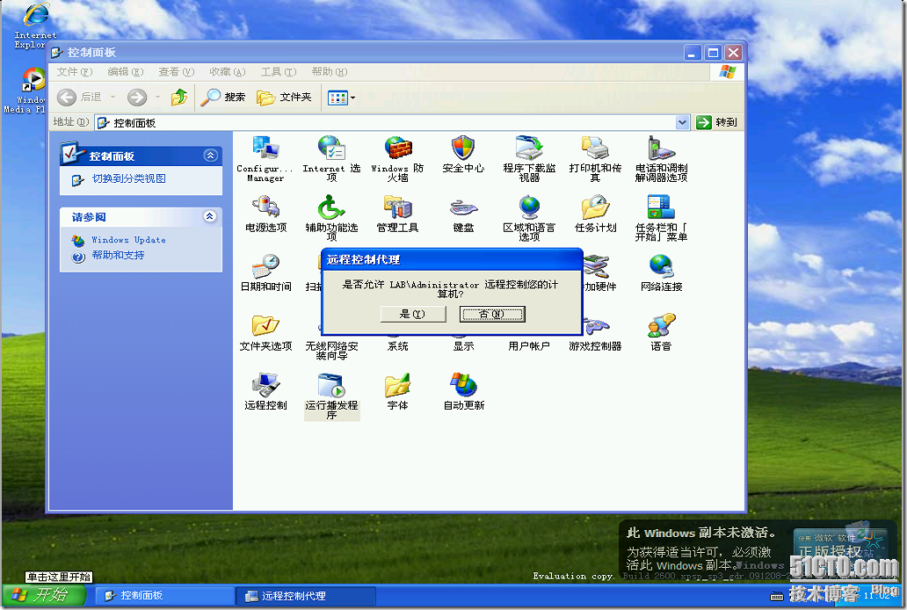907x610 pixels.
Task: Click 否(N) to deny remote control
Action: coord(492,314)
